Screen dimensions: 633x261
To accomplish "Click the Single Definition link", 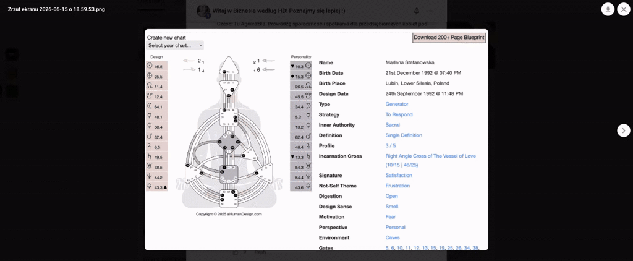I will pyautogui.click(x=404, y=135).
